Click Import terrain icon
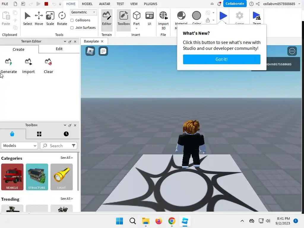 pyautogui.click(x=28, y=62)
